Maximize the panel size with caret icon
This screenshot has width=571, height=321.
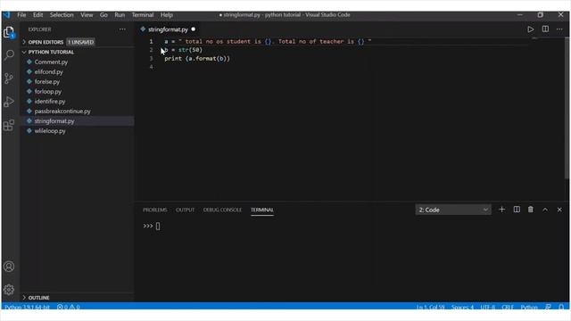pyautogui.click(x=545, y=210)
